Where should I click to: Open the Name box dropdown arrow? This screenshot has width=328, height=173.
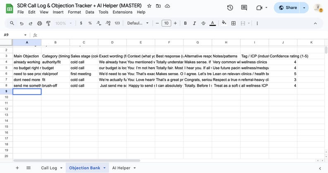click(x=25, y=35)
